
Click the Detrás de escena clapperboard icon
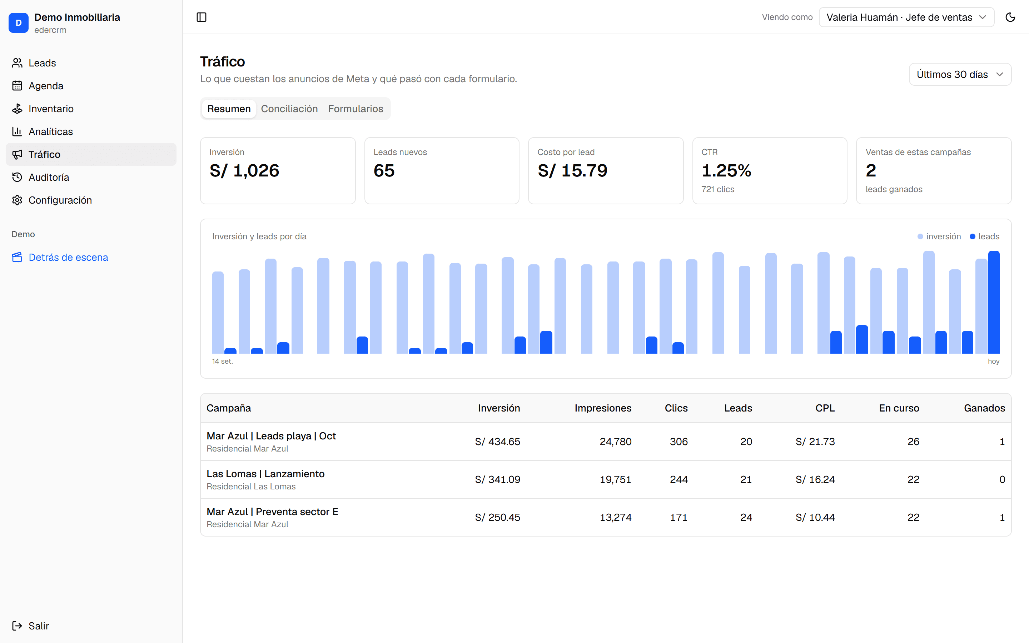17,257
